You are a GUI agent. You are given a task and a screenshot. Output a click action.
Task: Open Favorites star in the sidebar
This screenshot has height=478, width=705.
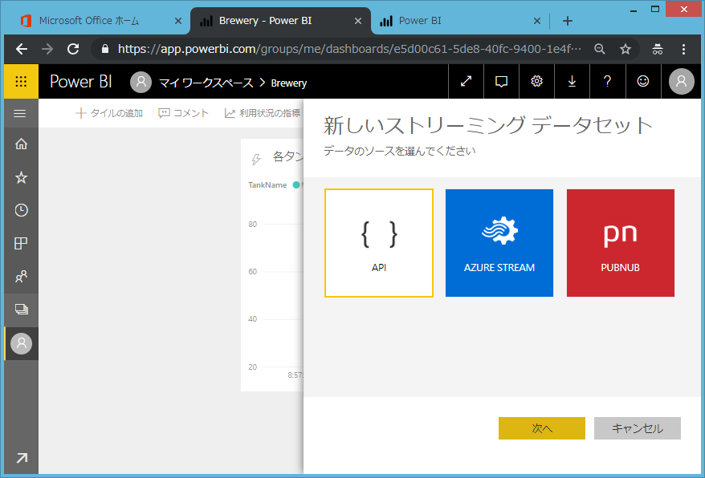[21, 177]
